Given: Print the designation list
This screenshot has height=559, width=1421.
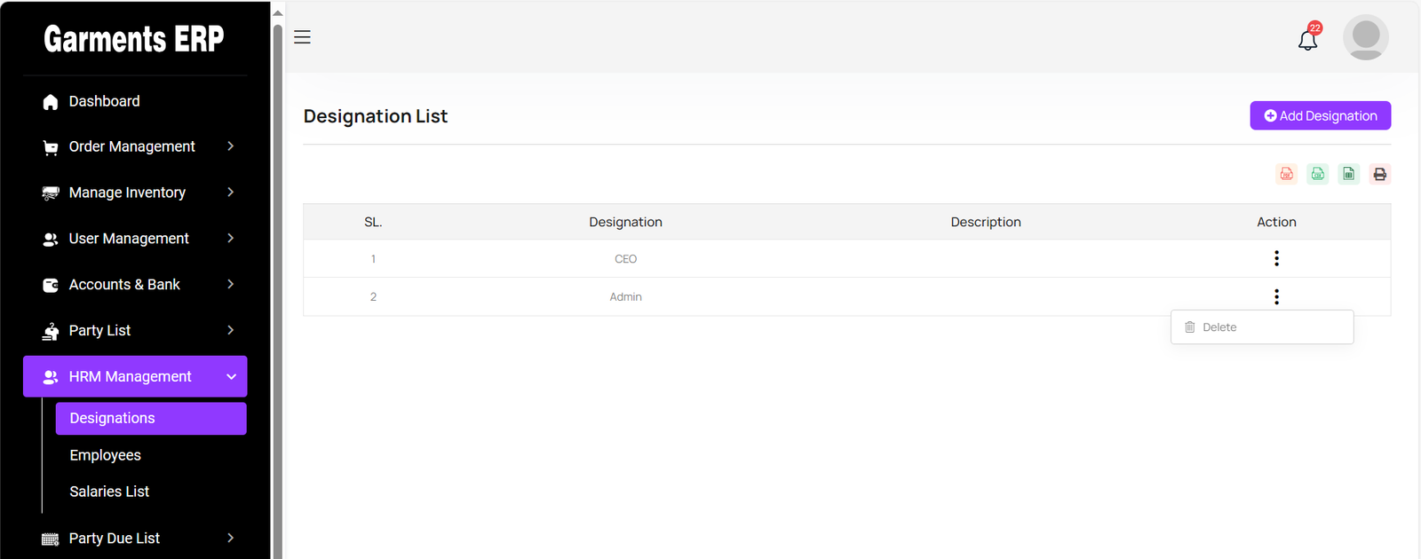Looking at the screenshot, I should pyautogui.click(x=1379, y=174).
